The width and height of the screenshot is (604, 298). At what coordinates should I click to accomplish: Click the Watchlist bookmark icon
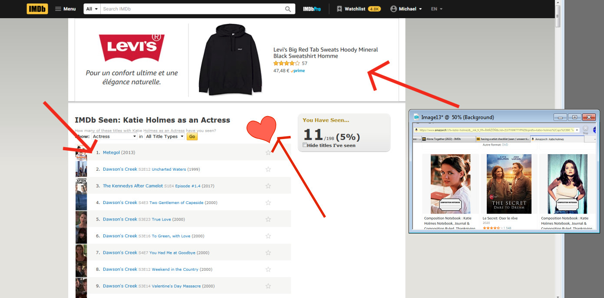[339, 9]
